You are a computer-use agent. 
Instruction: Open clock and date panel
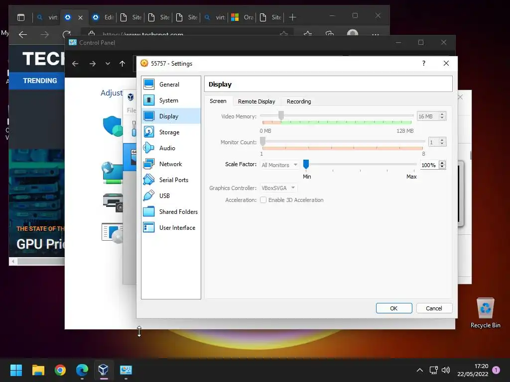(x=473, y=370)
